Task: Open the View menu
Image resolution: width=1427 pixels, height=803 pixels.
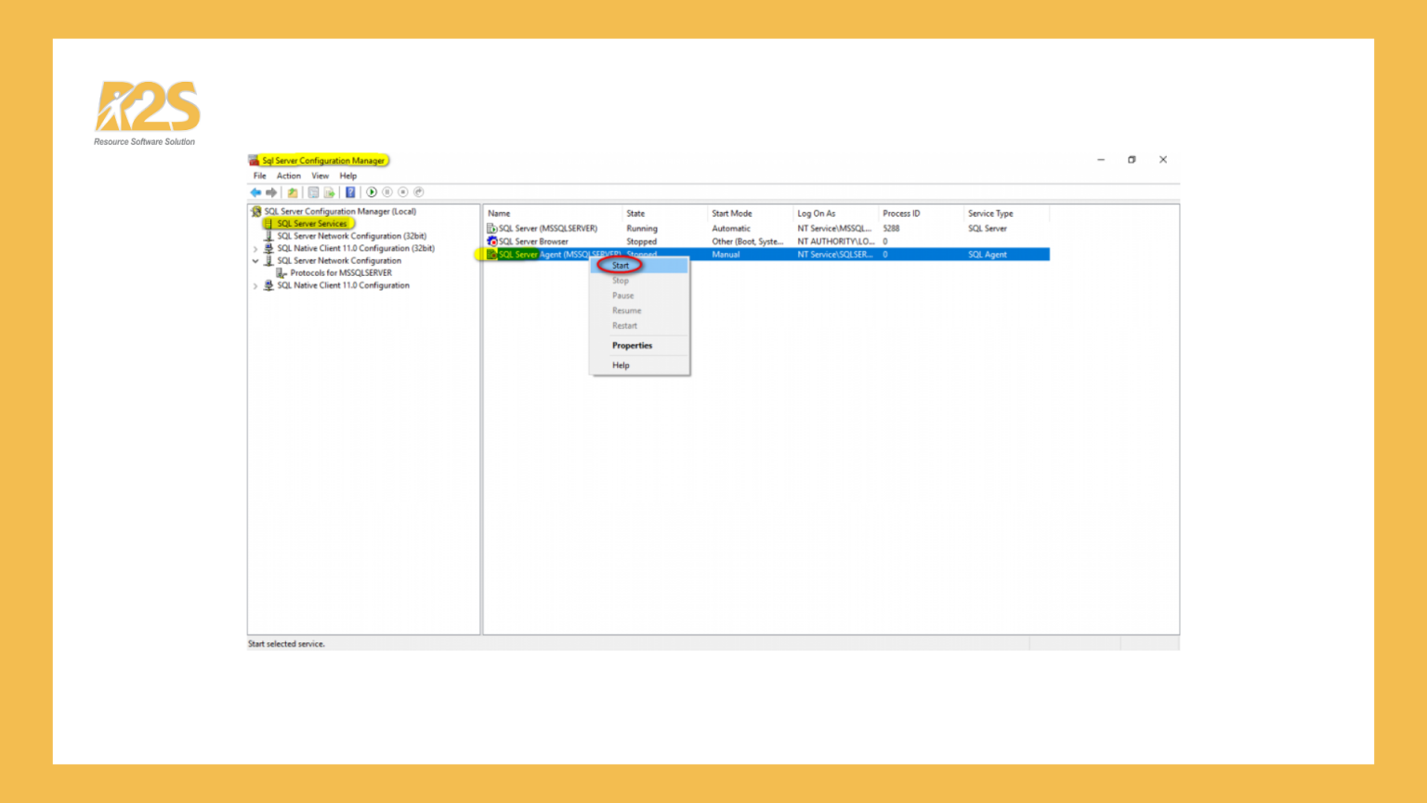Action: (320, 176)
